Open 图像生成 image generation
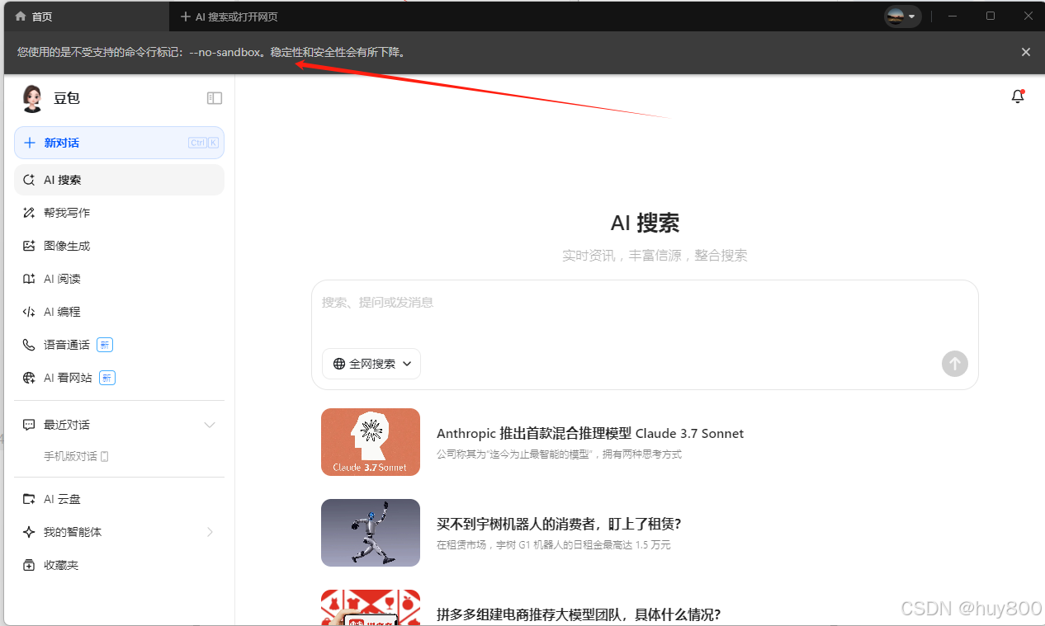This screenshot has width=1045, height=626. point(119,246)
